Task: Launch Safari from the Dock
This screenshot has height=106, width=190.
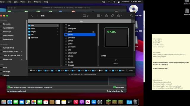Action: pyautogui.click(x=10, y=102)
